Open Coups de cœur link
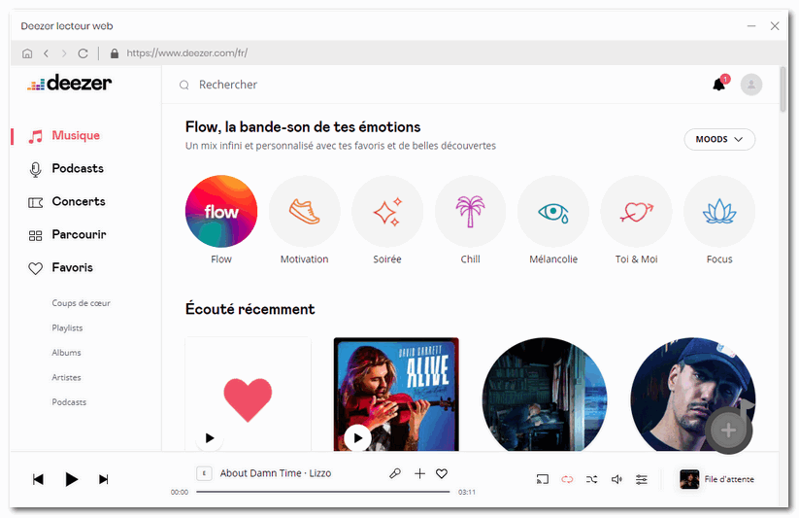799x518 pixels. pos(81,303)
